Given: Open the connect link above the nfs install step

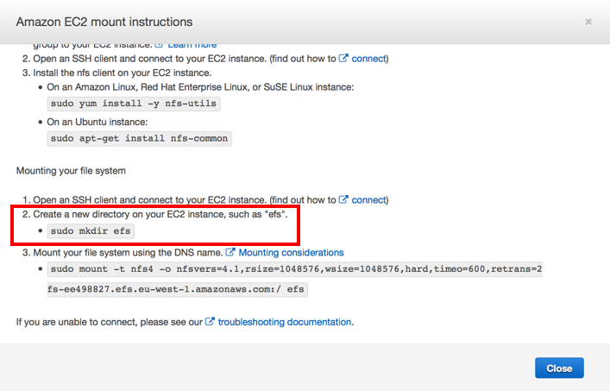Looking at the screenshot, I should (x=369, y=59).
